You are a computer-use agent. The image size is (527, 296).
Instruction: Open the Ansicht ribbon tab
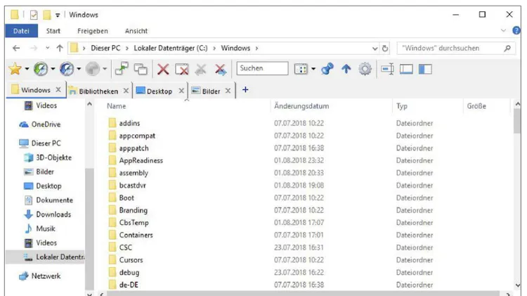(x=136, y=31)
